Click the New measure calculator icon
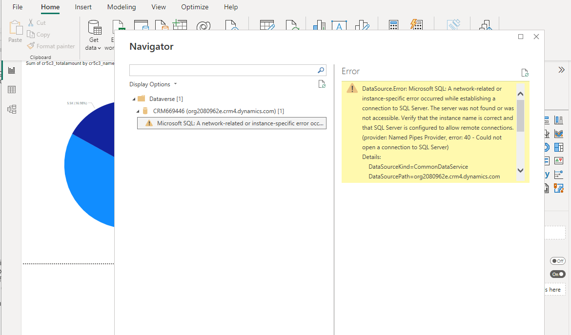 [x=394, y=25]
